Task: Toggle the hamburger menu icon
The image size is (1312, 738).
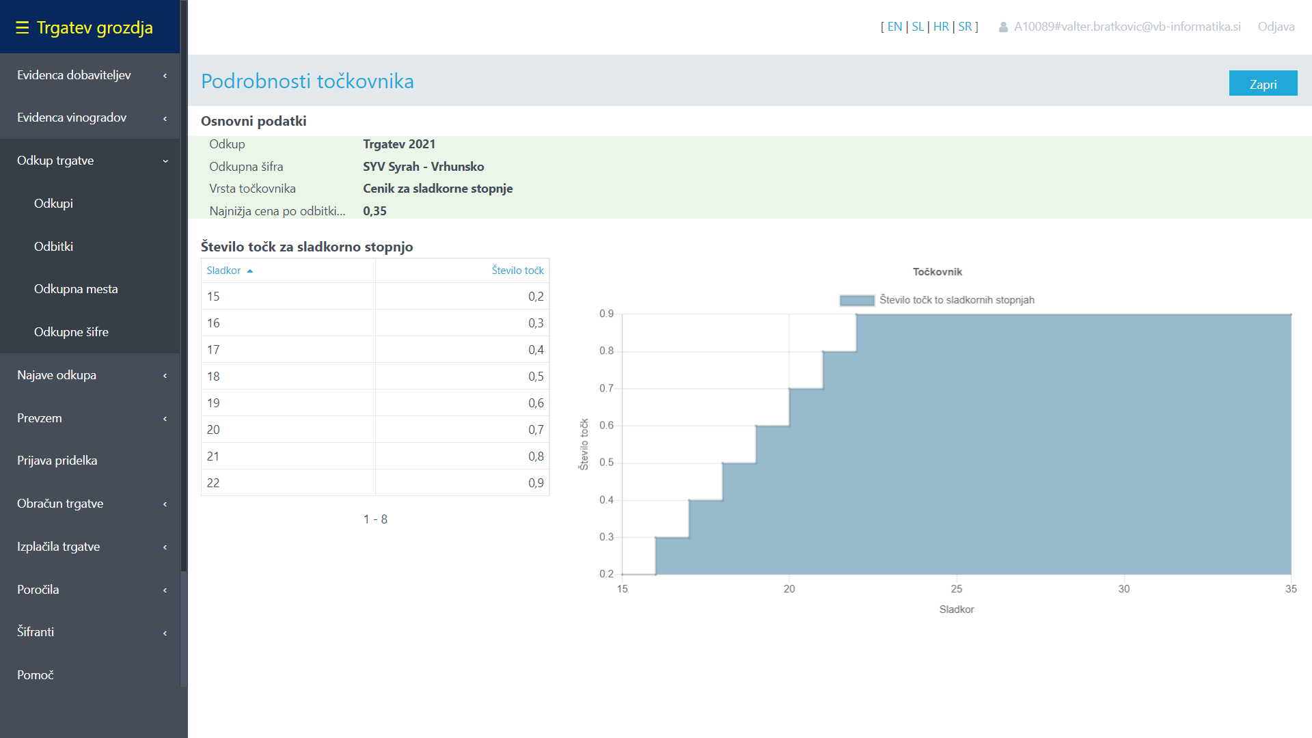Action: pyautogui.click(x=22, y=27)
